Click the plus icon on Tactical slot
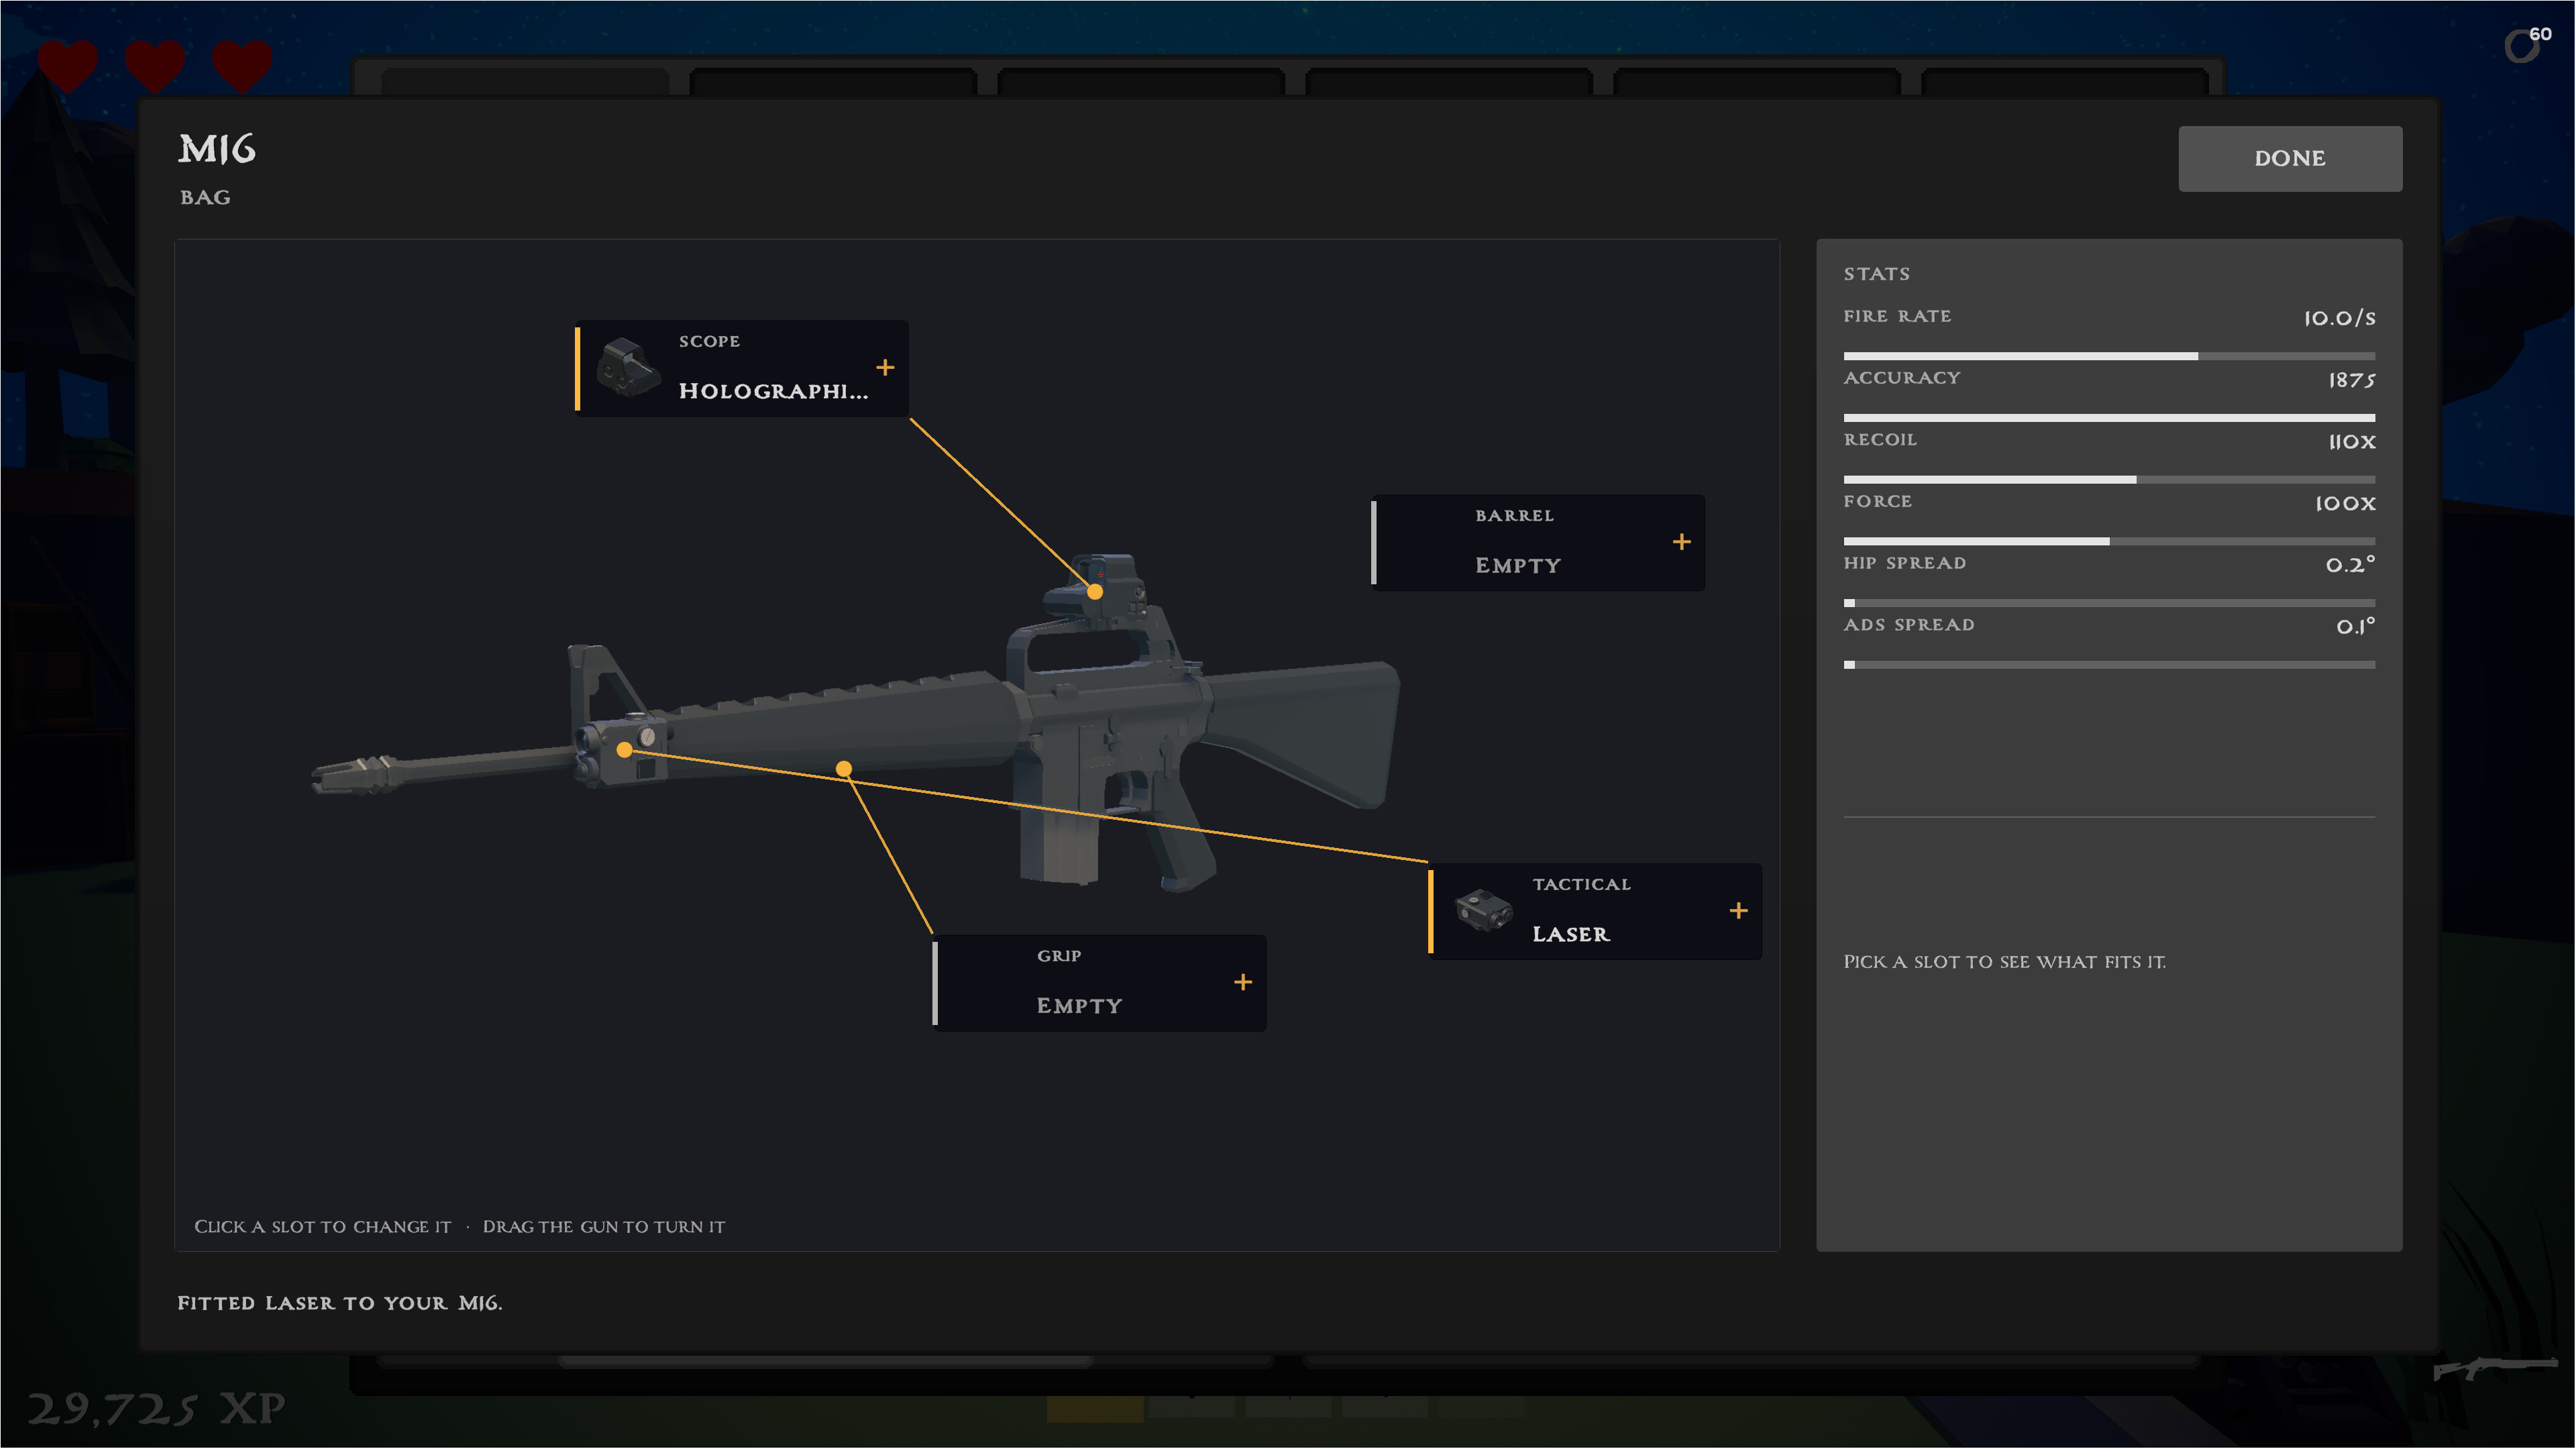Image resolution: width=2576 pixels, height=1449 pixels. (x=1739, y=911)
